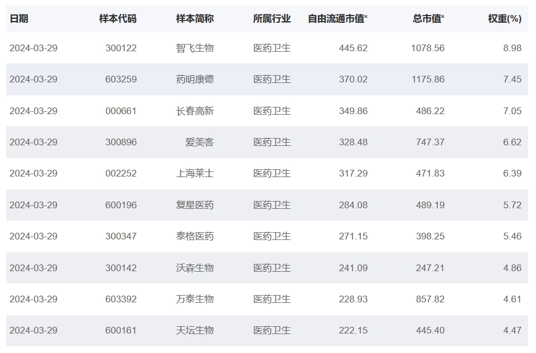Click the 所属行业 column header

point(272,18)
